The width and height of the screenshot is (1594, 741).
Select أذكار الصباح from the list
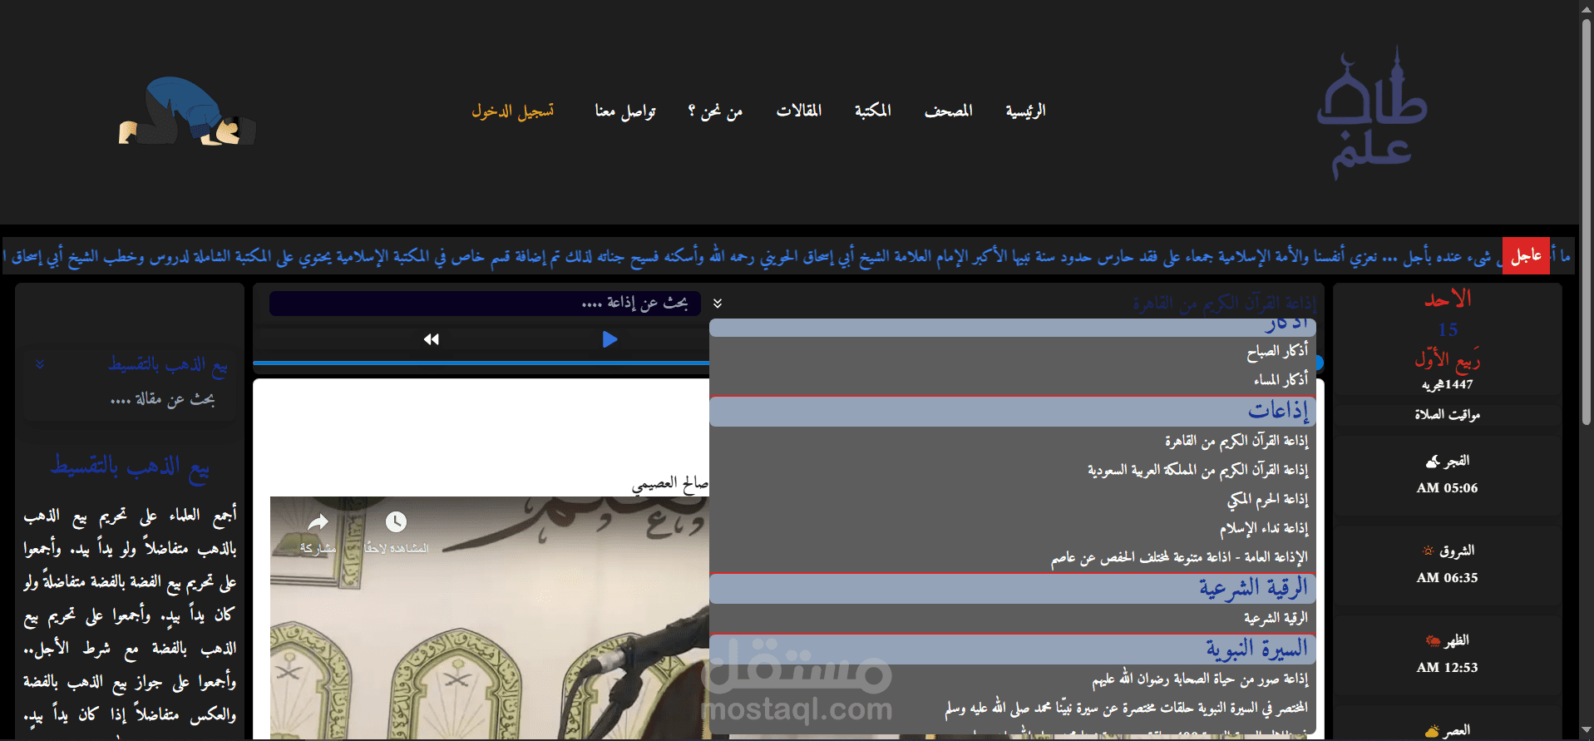pyautogui.click(x=1277, y=352)
